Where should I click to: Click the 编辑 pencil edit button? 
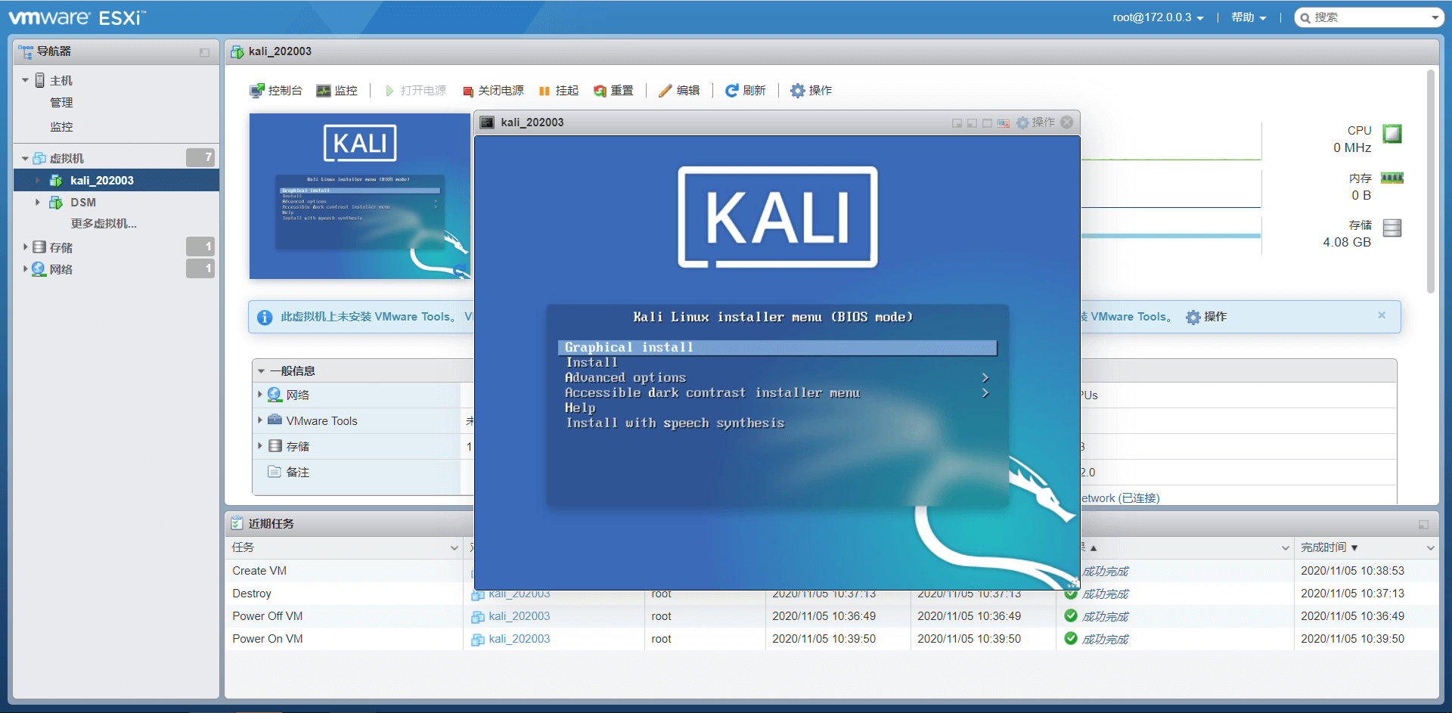pos(679,91)
